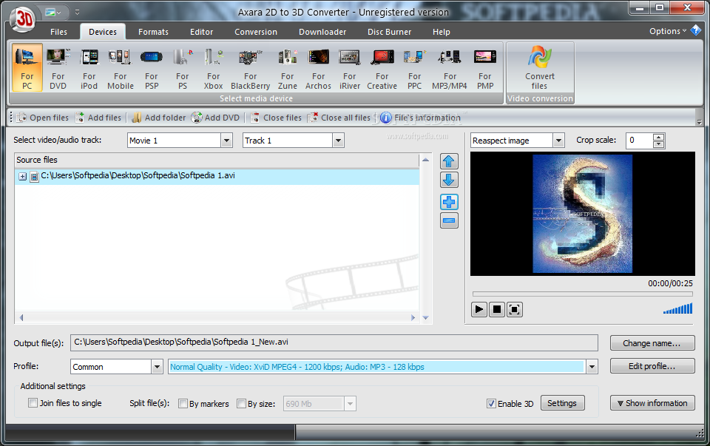Switch to the Editor tab
Screen dimensions: 710x446
(x=201, y=32)
